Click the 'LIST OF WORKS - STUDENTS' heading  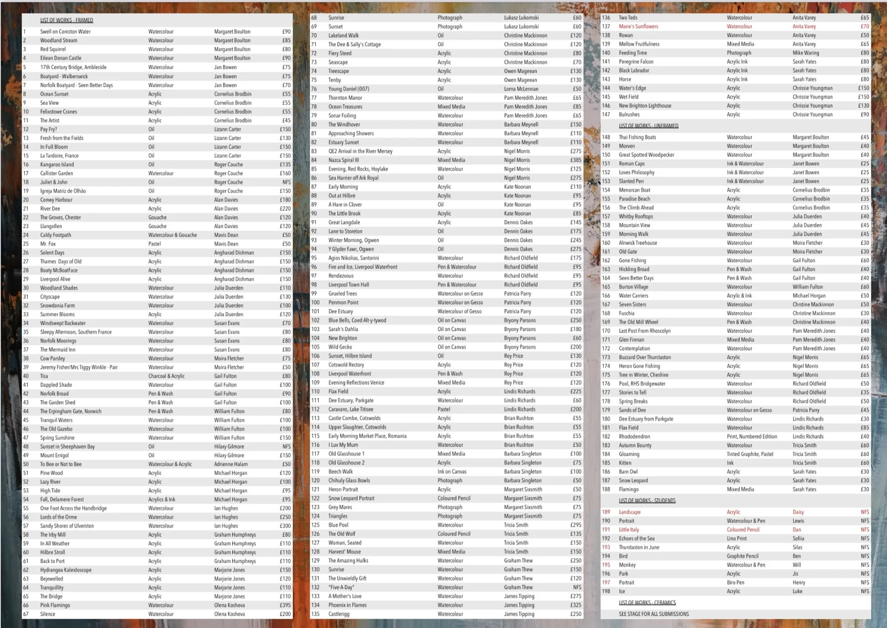click(647, 500)
